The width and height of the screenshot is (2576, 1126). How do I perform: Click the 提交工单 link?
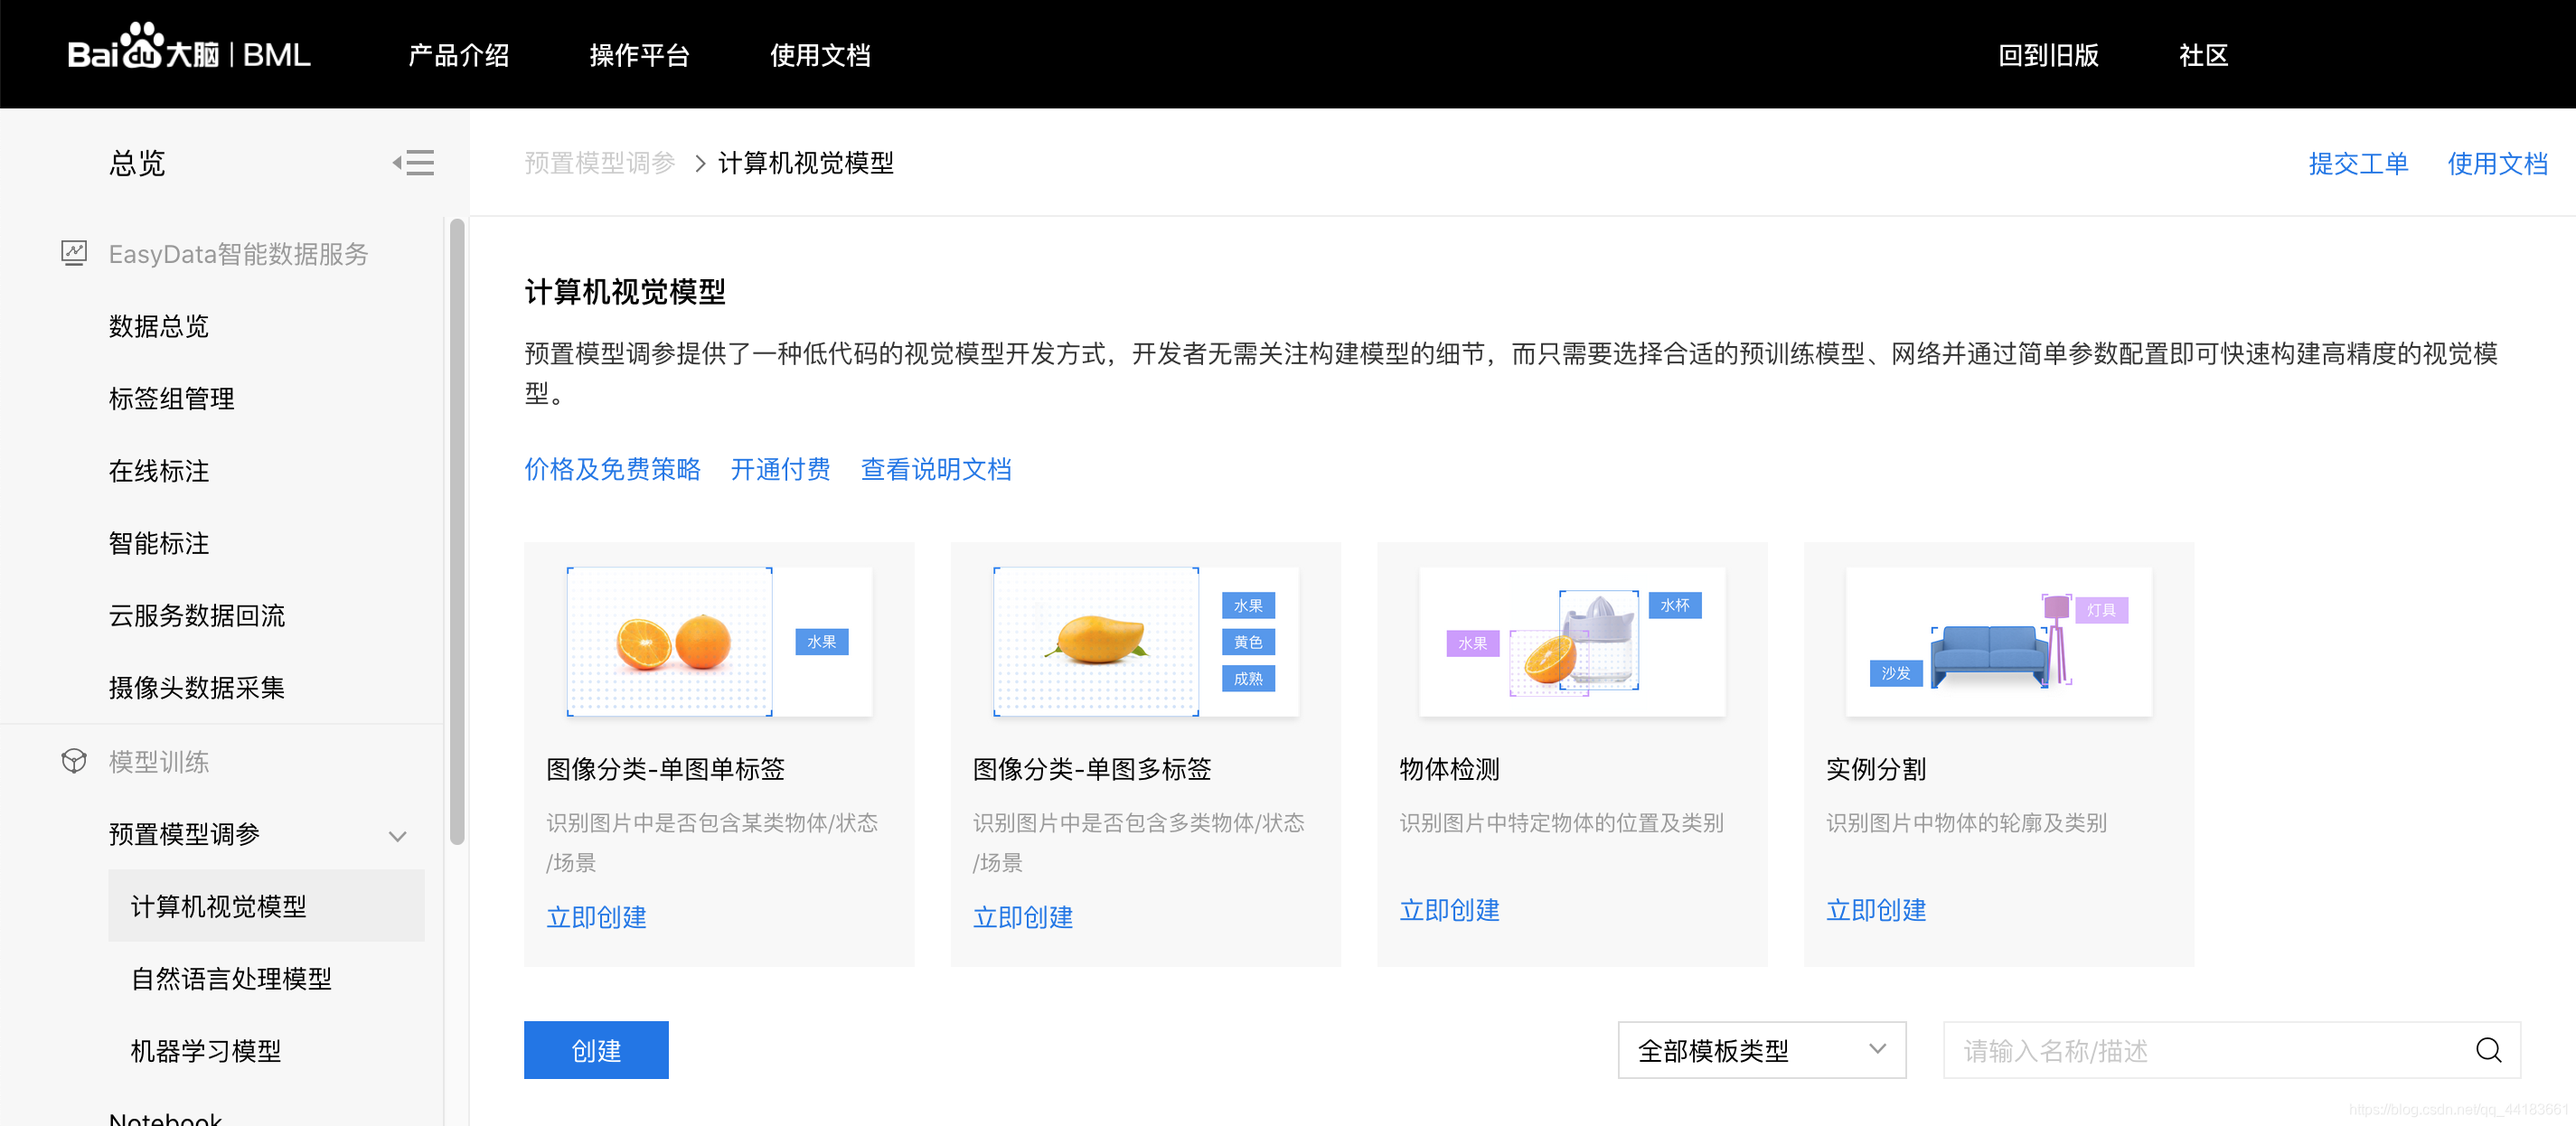pyautogui.click(x=2358, y=163)
